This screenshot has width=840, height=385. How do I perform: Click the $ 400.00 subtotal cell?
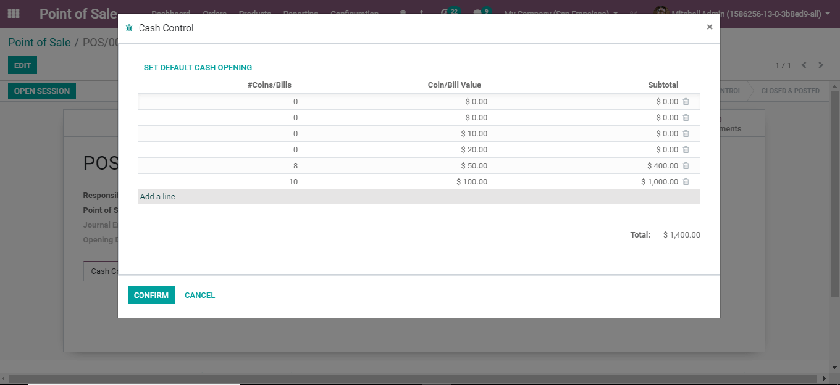[663, 165]
